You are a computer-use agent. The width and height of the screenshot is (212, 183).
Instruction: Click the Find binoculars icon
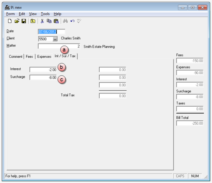(x=65, y=21)
